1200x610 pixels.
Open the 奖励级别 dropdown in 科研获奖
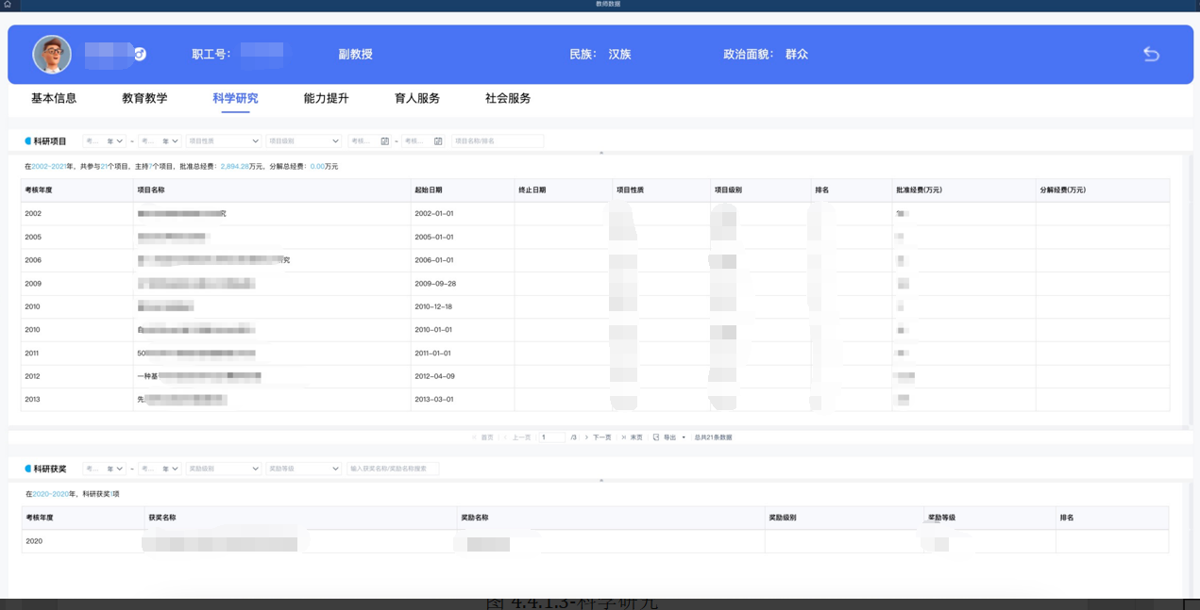tap(224, 469)
